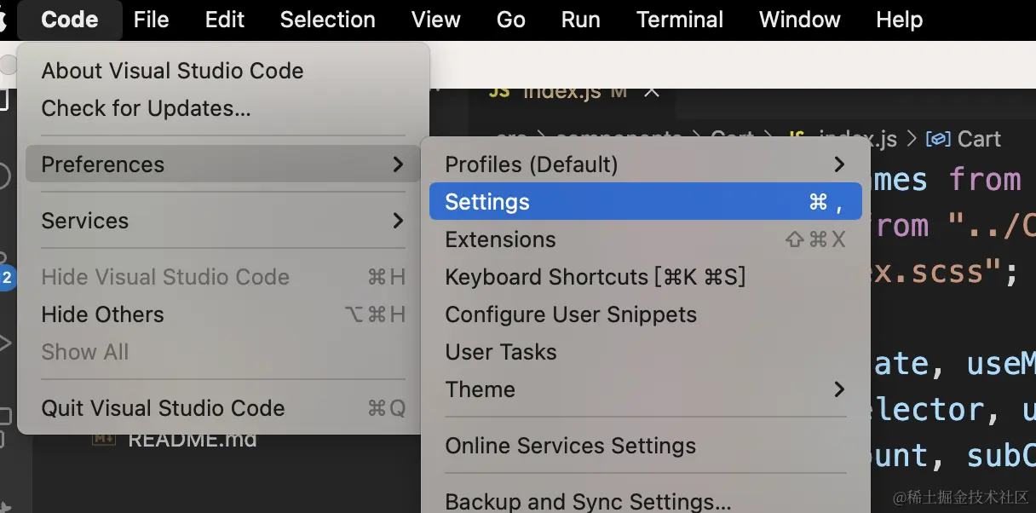This screenshot has height=513, width=1036.
Task: Open the Profiles (Default) submenu
Action: [529, 164]
